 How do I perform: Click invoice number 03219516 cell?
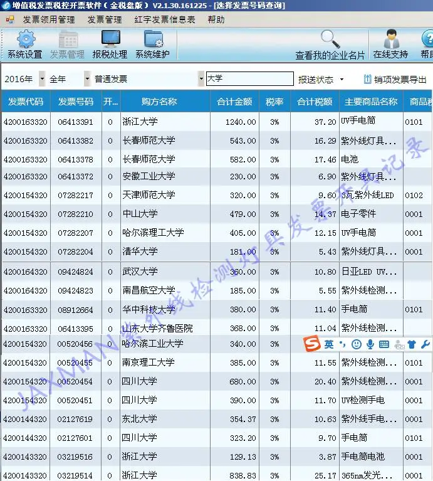tap(75, 457)
